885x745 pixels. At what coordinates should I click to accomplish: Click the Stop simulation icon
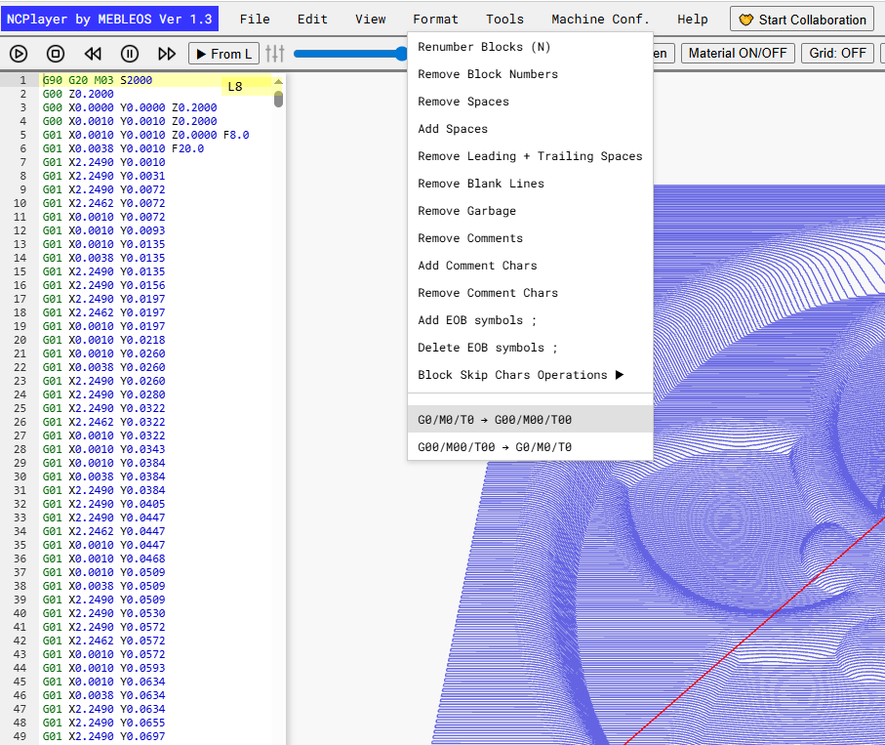[56, 54]
